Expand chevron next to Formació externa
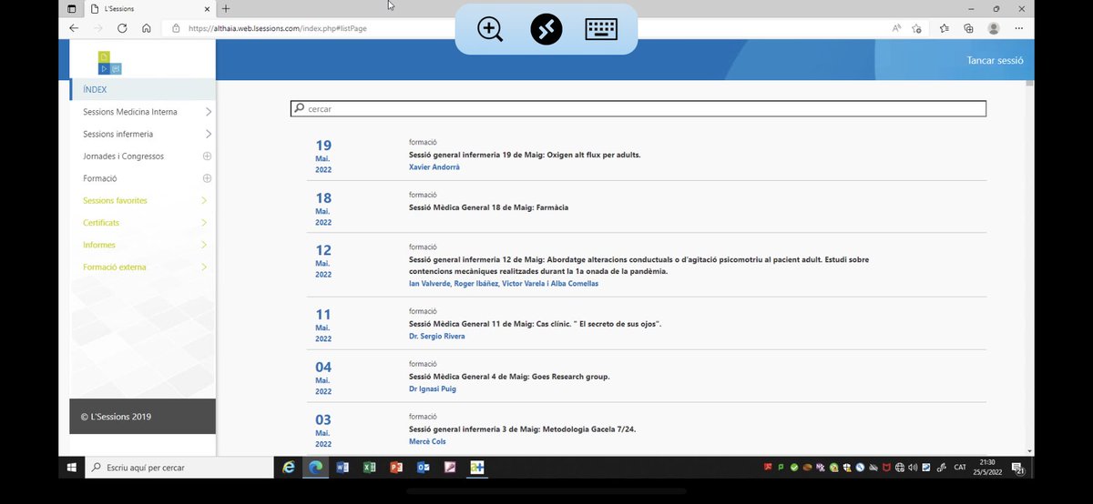Image resolution: width=1093 pixels, height=504 pixels. pos(204,267)
